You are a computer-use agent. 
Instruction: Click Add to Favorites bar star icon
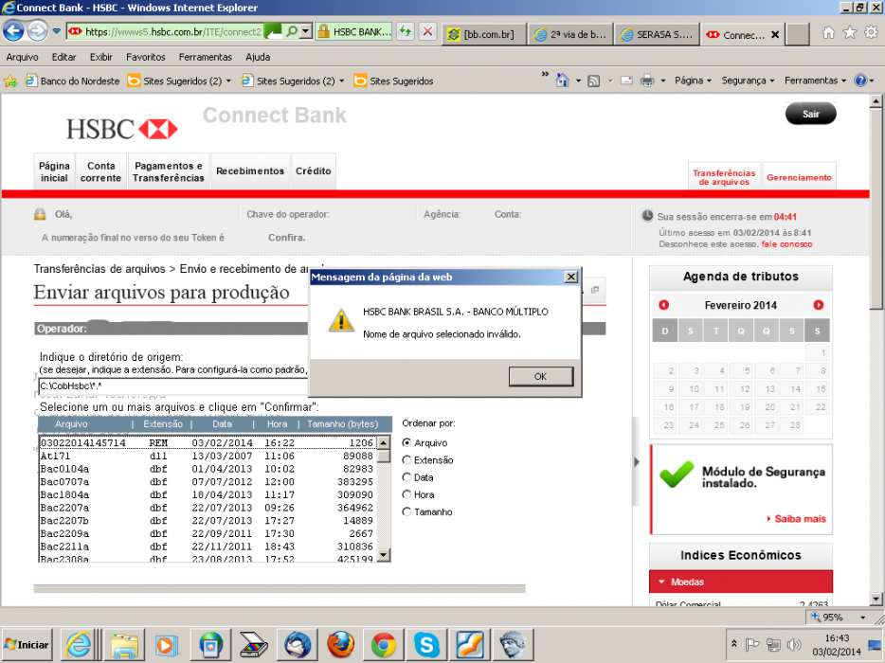pos(10,81)
